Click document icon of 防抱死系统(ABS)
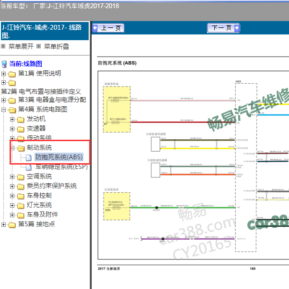This screenshot has width=289, height=289. pos(29,157)
